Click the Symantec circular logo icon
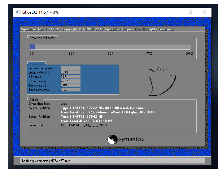 112,140
